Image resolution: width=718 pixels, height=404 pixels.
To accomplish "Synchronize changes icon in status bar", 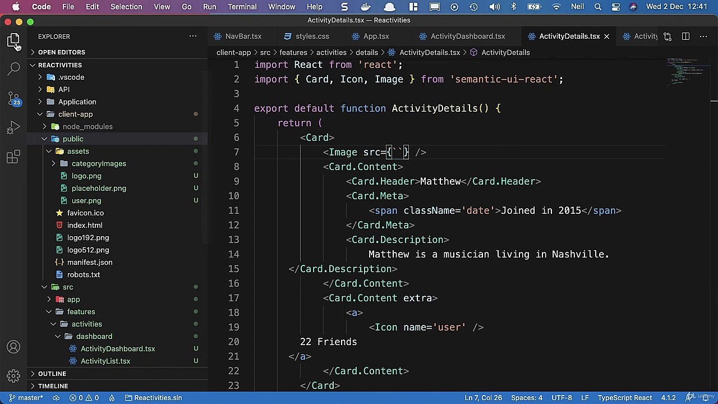I will coord(56,398).
